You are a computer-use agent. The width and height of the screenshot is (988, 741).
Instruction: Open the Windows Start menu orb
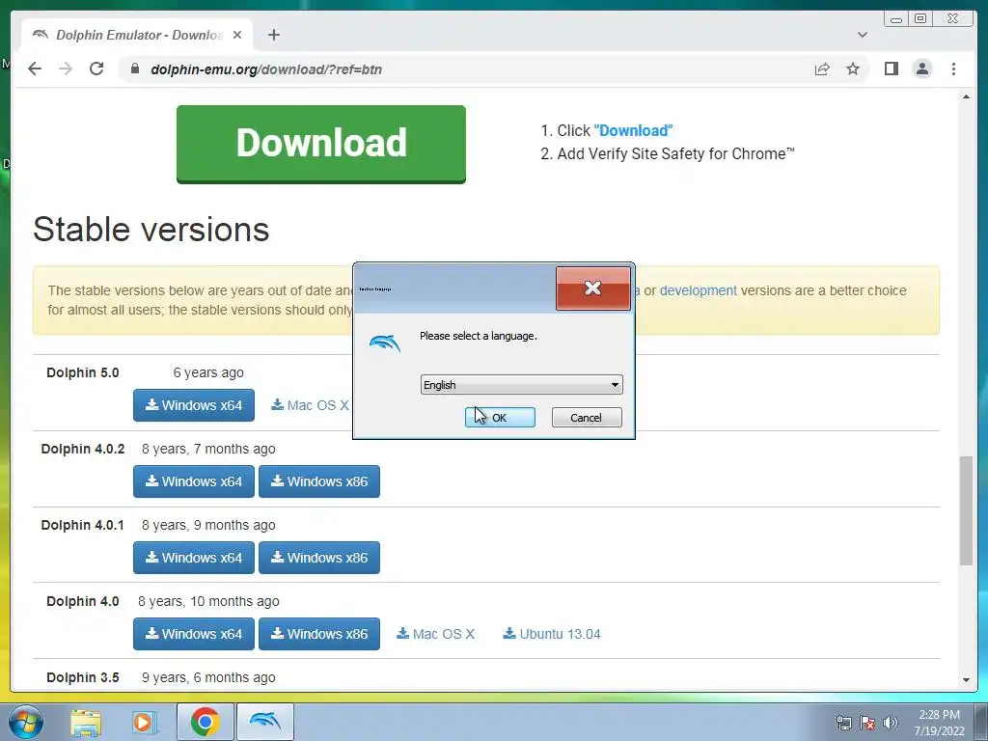(25, 722)
